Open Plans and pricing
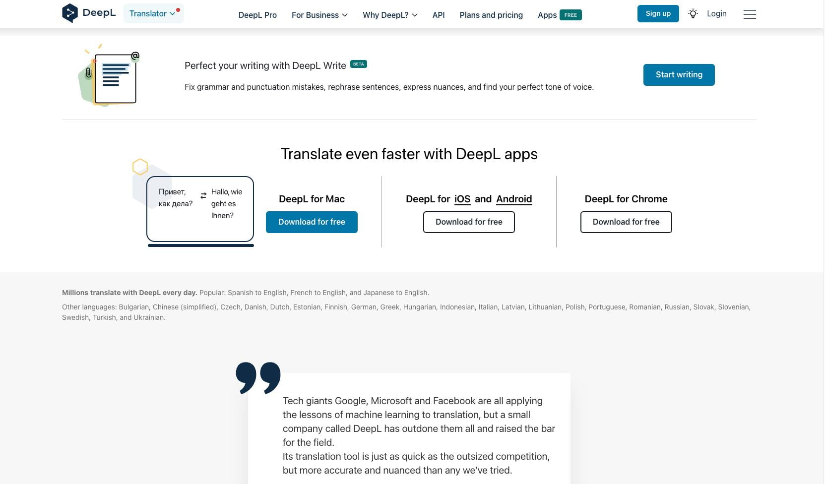The height and width of the screenshot is (484, 825). [491, 15]
